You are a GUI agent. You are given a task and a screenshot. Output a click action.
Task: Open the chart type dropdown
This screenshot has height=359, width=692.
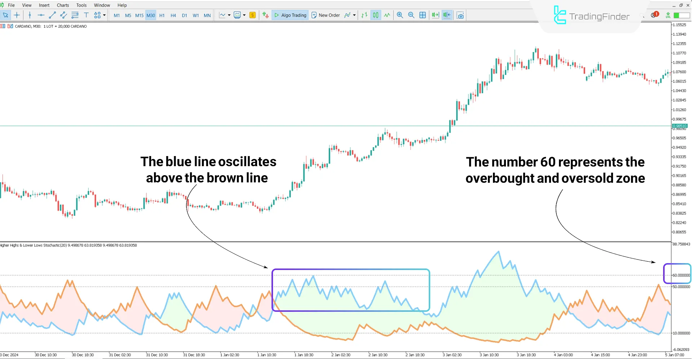[x=229, y=15]
